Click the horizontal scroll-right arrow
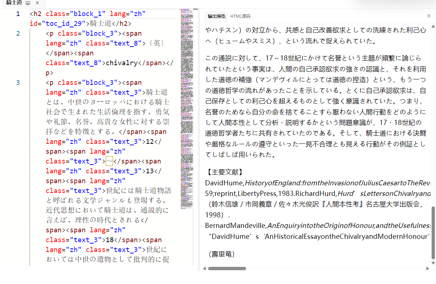The height and width of the screenshot is (284, 436). [427, 268]
